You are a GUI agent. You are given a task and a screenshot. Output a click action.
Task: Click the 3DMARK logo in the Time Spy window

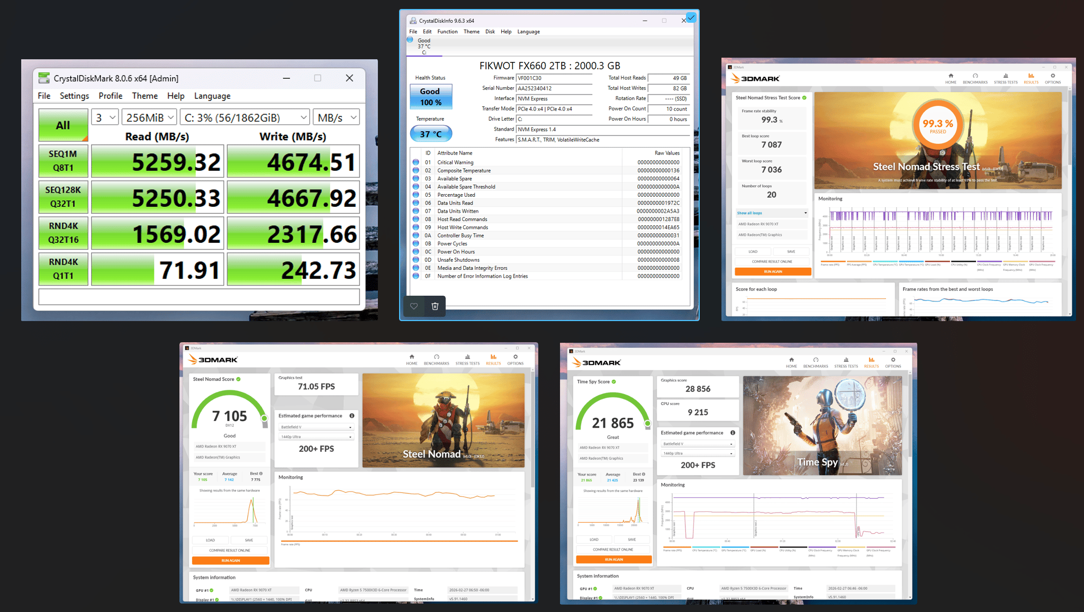tap(597, 363)
